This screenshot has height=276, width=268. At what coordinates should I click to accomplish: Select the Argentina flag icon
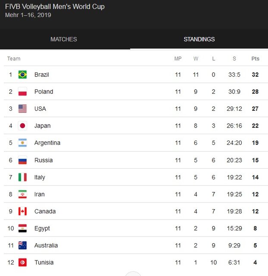point(22,143)
